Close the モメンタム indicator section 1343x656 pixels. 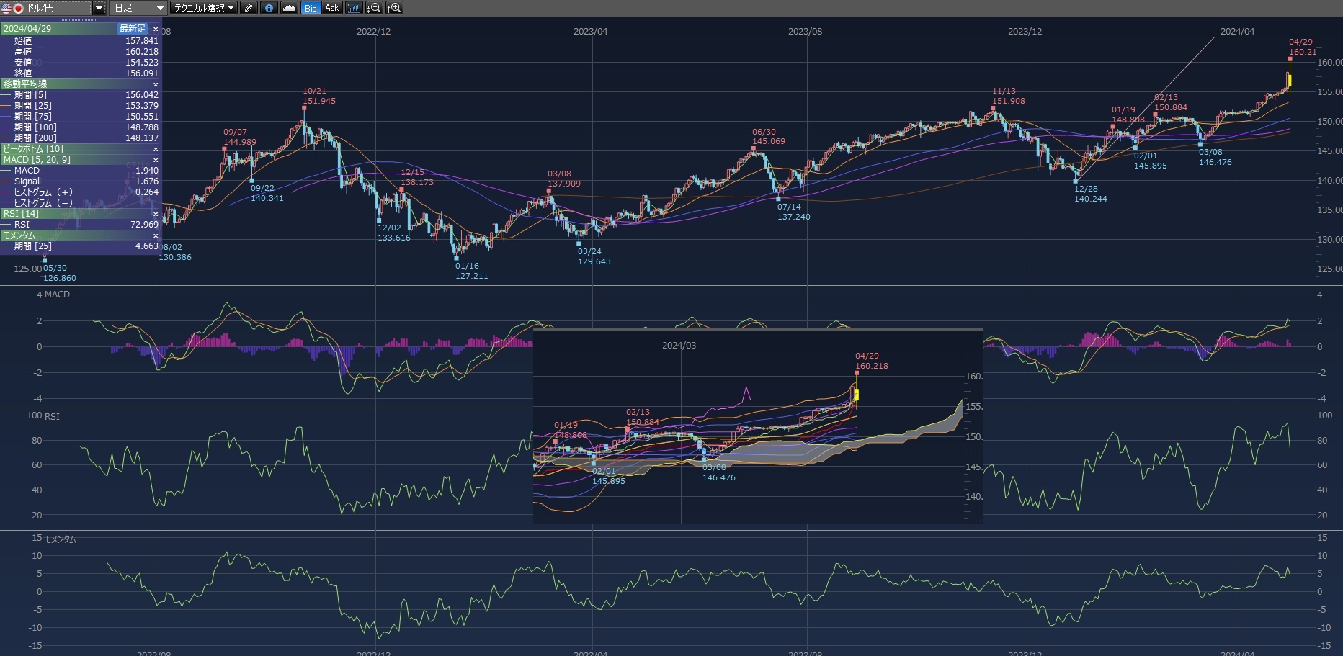tap(155, 235)
